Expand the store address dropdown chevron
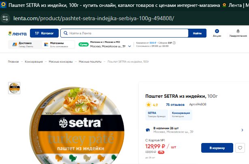 tap(130, 46)
